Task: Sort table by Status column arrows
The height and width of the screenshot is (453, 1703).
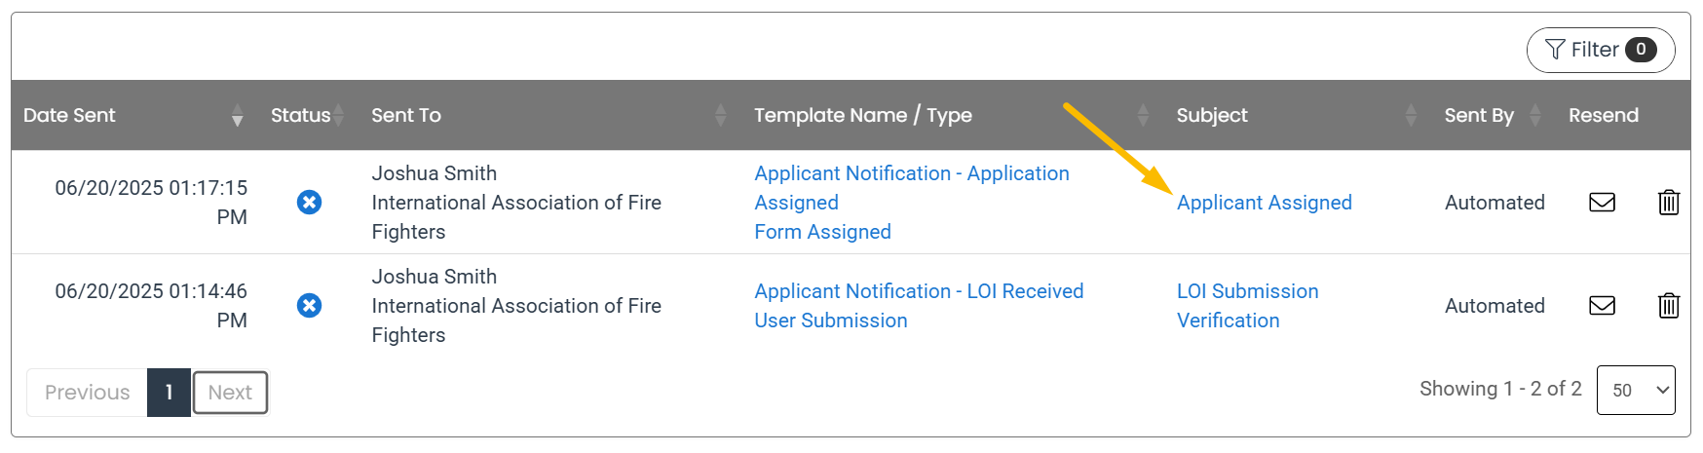Action: pyautogui.click(x=338, y=115)
